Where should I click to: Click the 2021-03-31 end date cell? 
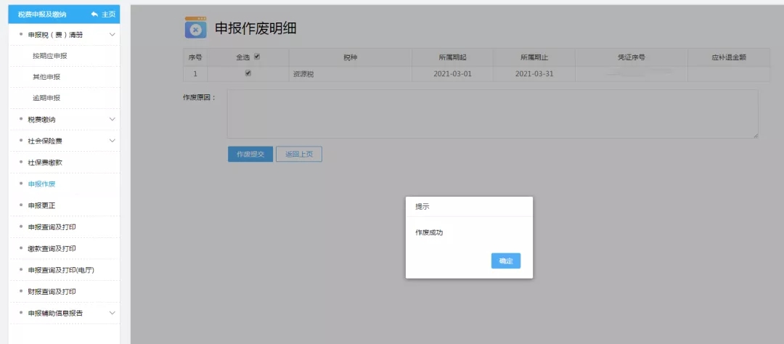[x=534, y=74]
